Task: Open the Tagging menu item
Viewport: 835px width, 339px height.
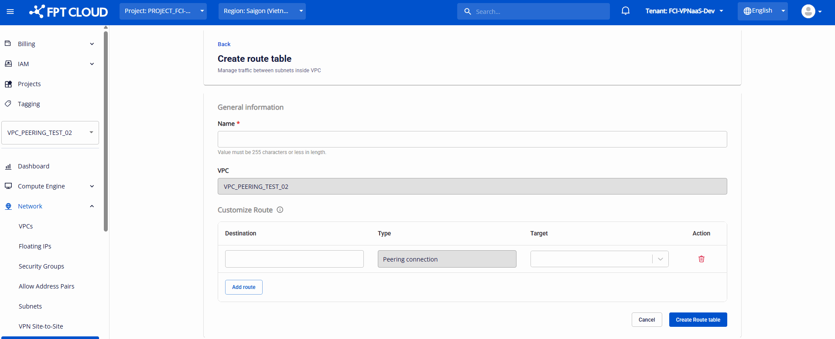Action: click(x=29, y=104)
